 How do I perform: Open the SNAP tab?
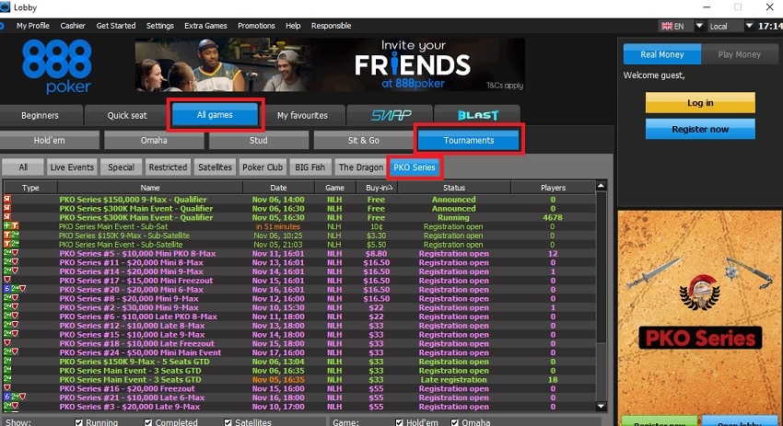coord(390,115)
